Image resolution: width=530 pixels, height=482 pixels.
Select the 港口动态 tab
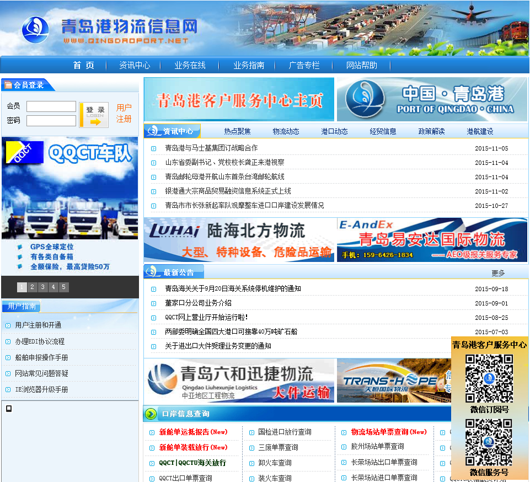pos(334,131)
